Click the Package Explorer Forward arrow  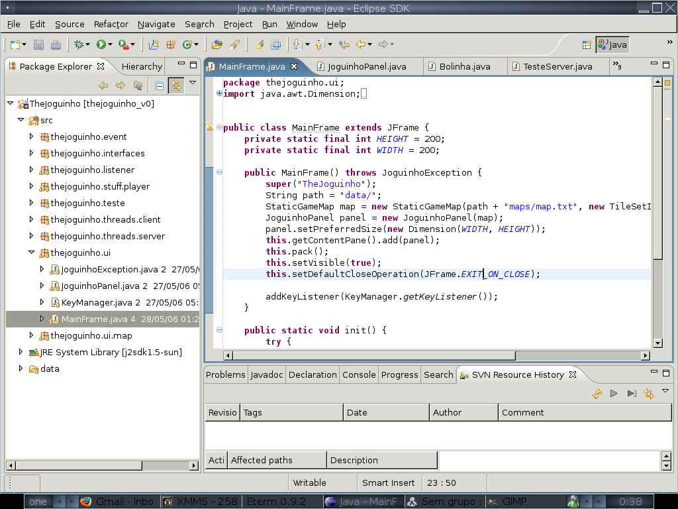tap(121, 85)
